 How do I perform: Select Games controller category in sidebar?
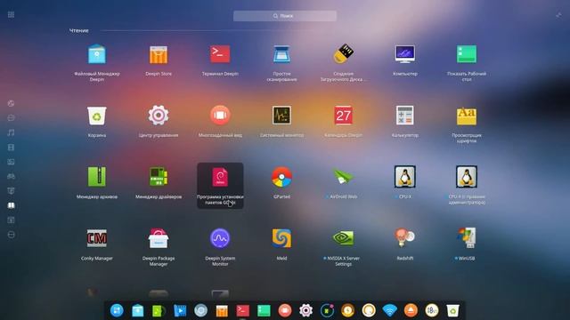pos(12,176)
